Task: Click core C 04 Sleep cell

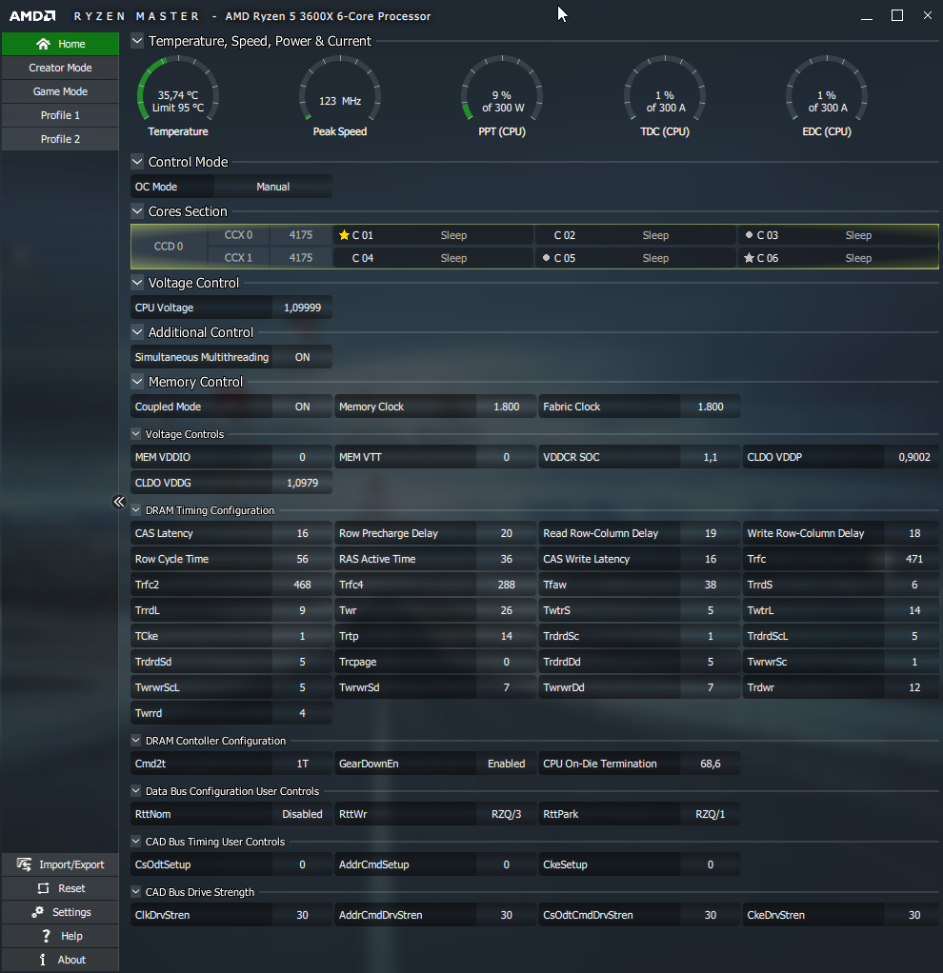Action: click(433, 257)
